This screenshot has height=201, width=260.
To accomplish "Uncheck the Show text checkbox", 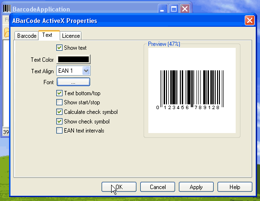I will [x=59, y=47].
